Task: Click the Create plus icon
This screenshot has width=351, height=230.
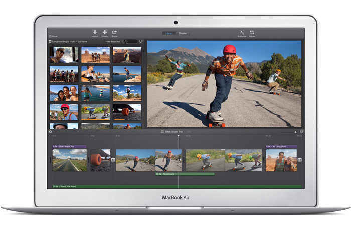Action: tap(105, 32)
